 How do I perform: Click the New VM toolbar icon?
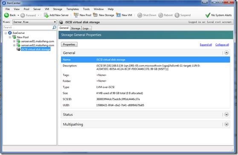point(118,15)
